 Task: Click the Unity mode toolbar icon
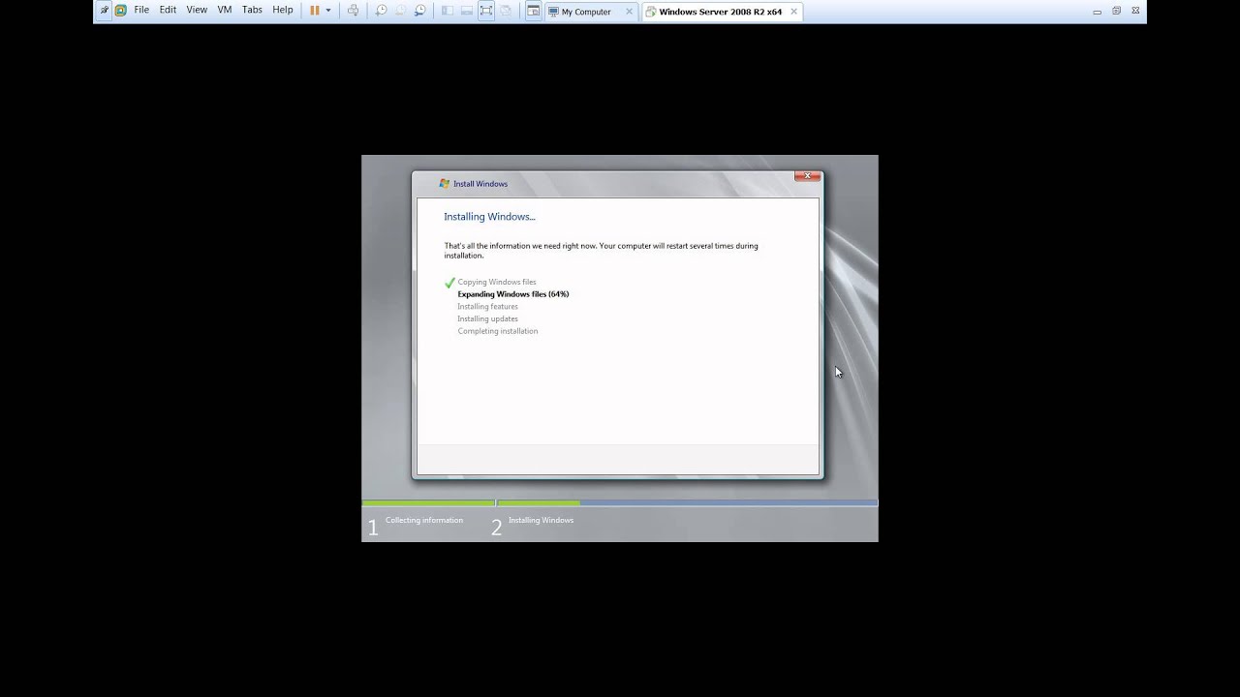[505, 11]
